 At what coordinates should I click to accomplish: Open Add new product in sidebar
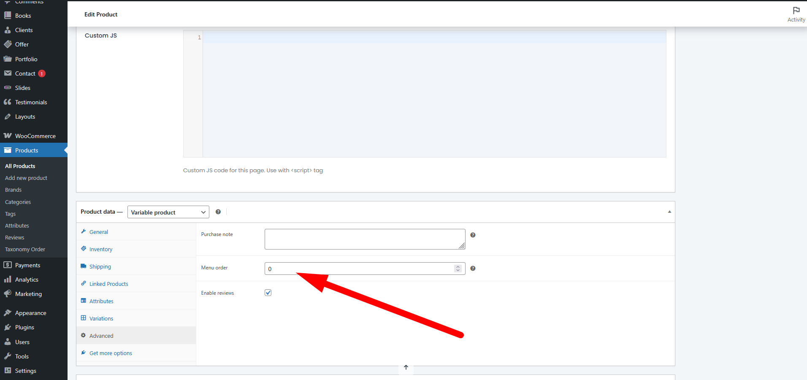click(x=26, y=178)
